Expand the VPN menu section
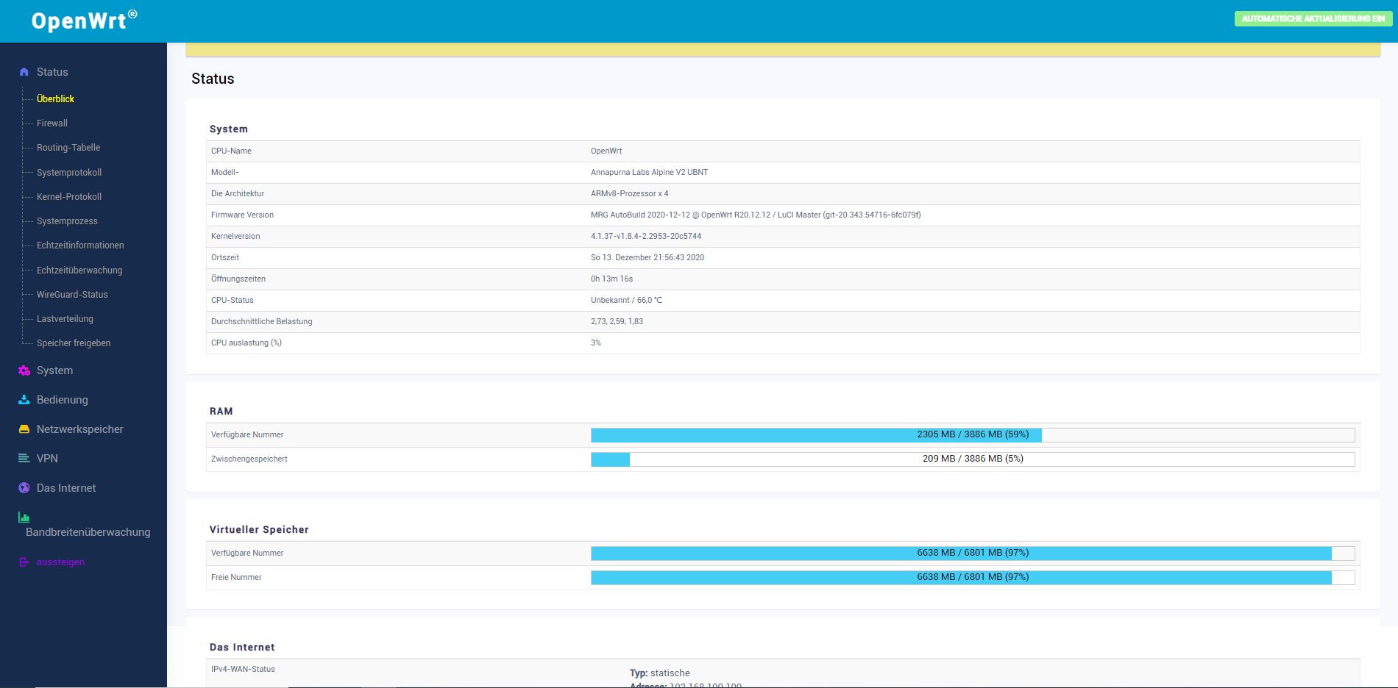 (47, 458)
